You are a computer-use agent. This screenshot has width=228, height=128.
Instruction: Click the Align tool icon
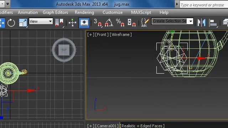point(213,23)
